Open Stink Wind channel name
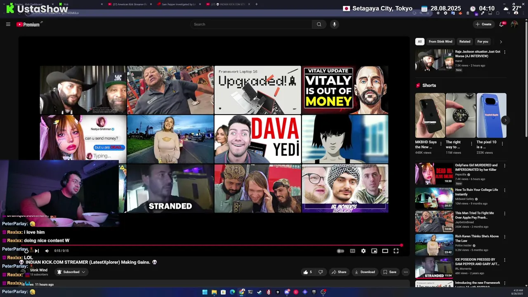The height and width of the screenshot is (297, 528). [38, 270]
